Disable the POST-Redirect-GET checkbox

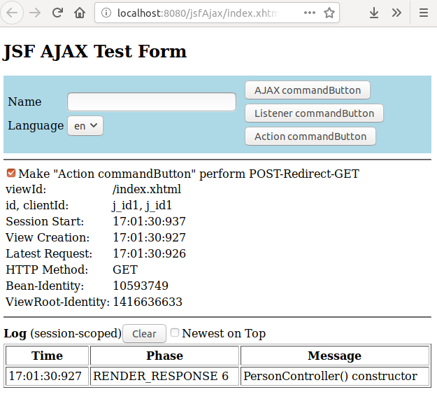point(10,173)
